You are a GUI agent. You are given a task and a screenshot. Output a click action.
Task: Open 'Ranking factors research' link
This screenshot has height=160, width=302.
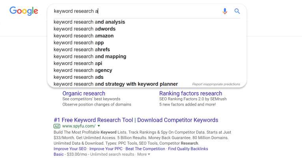click(191, 93)
